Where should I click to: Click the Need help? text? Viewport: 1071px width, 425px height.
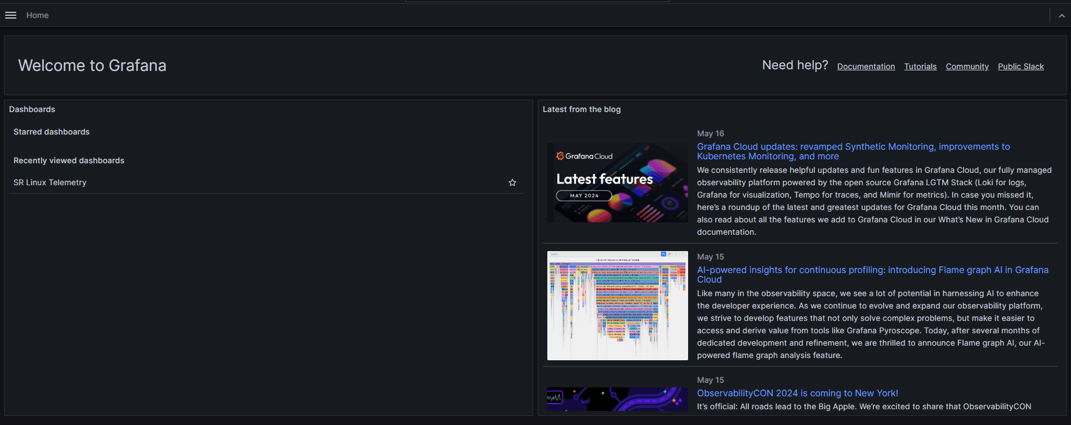pos(795,65)
